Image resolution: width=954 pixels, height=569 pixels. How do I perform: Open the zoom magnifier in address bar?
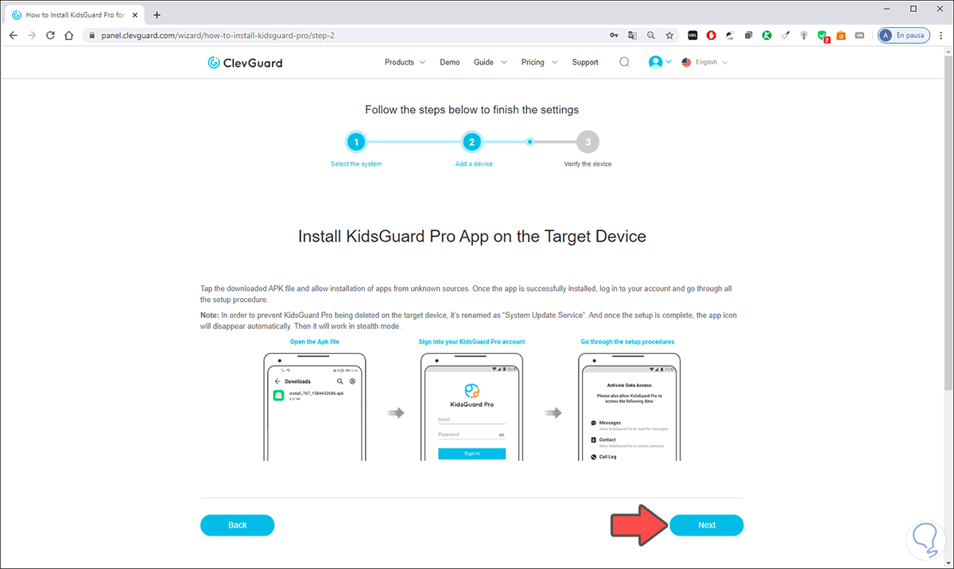click(x=651, y=35)
